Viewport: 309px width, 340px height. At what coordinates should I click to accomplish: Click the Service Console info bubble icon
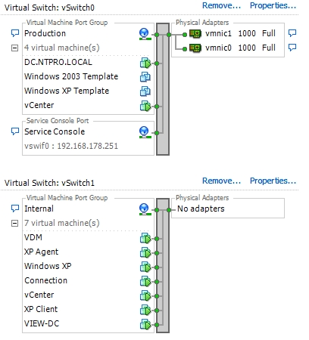[15, 131]
